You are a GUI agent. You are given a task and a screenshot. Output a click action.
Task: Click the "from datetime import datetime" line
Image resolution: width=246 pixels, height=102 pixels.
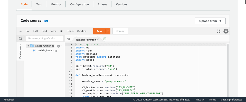pos(98,57)
